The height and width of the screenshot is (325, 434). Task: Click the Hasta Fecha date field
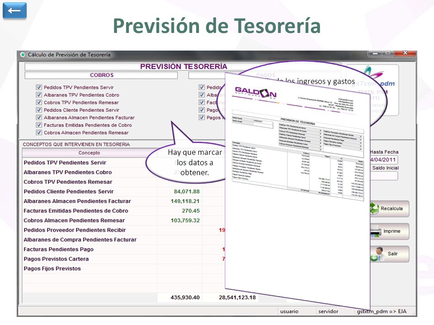(x=384, y=160)
